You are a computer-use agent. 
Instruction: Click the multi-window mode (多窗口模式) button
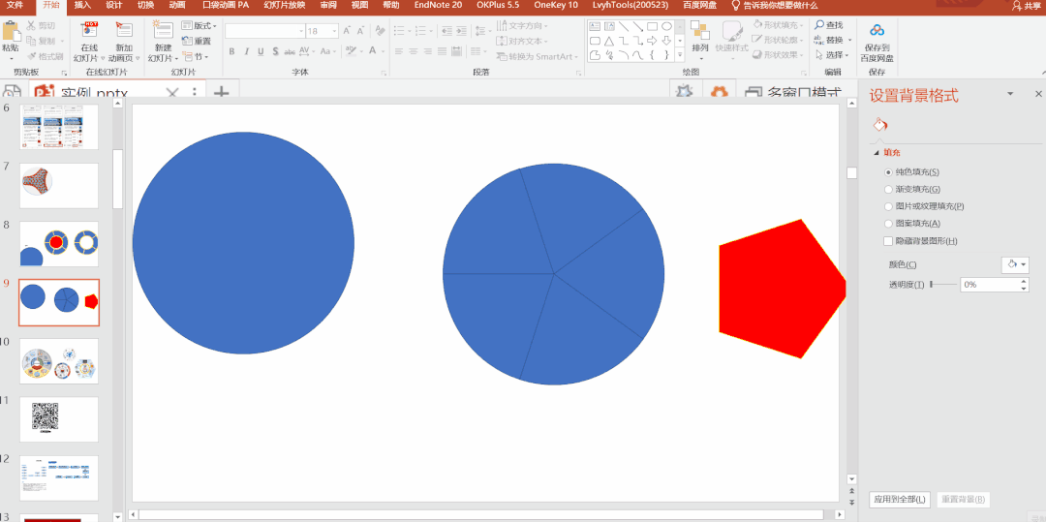[x=793, y=93]
